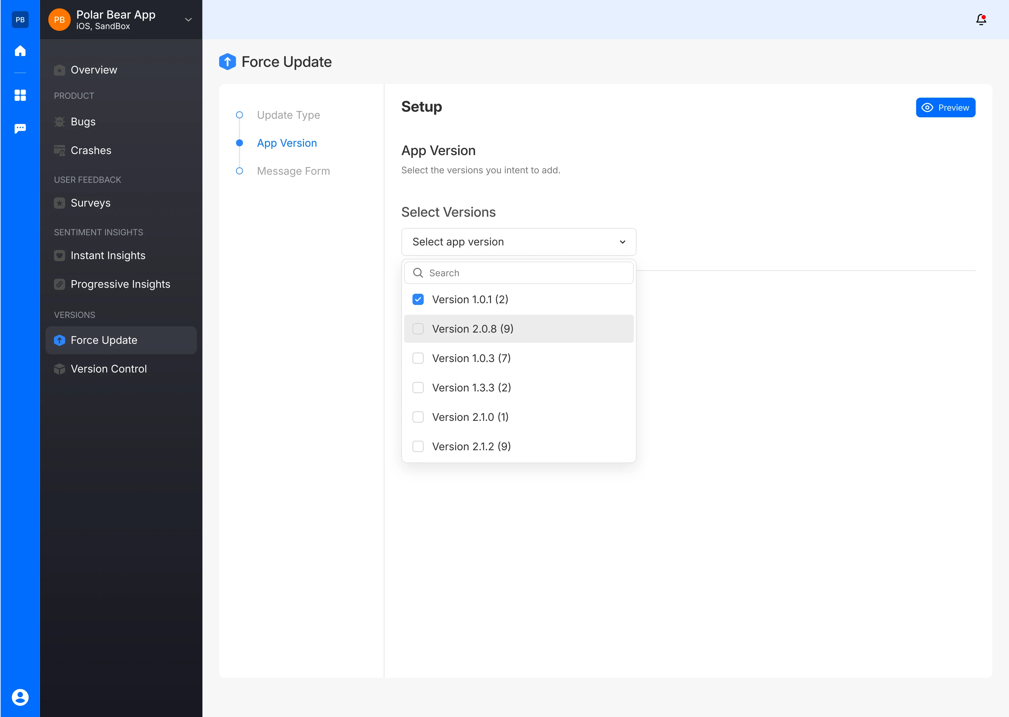Jump to the Message Form step

pos(293,171)
